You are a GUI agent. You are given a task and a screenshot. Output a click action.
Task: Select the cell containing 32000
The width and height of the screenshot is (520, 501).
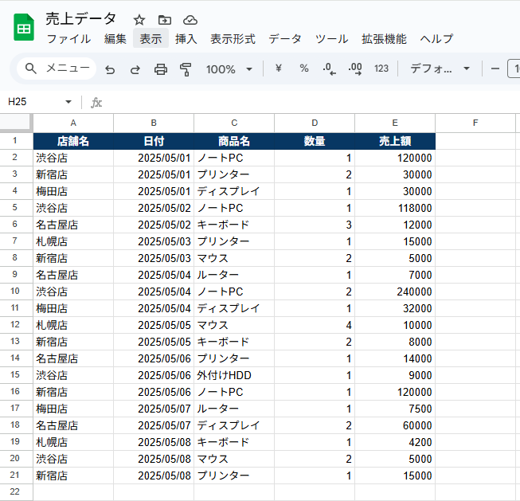tap(395, 308)
